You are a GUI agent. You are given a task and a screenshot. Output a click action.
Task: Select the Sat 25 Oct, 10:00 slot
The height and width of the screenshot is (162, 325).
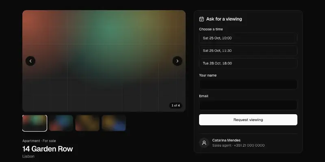tap(248, 38)
